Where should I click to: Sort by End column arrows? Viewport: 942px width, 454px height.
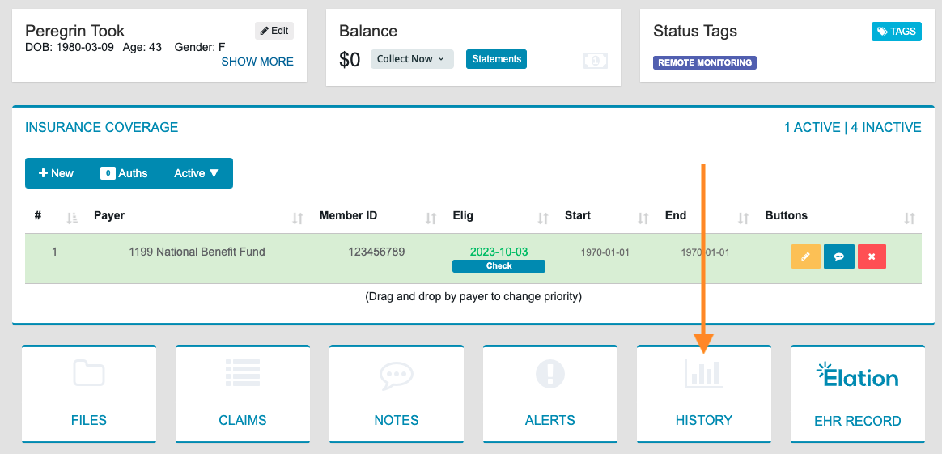(744, 219)
